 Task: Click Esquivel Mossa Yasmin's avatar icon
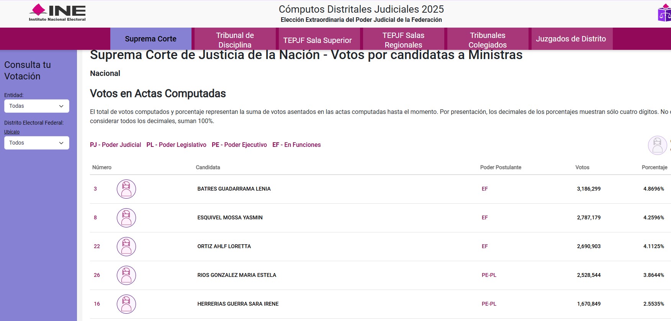pos(126,218)
